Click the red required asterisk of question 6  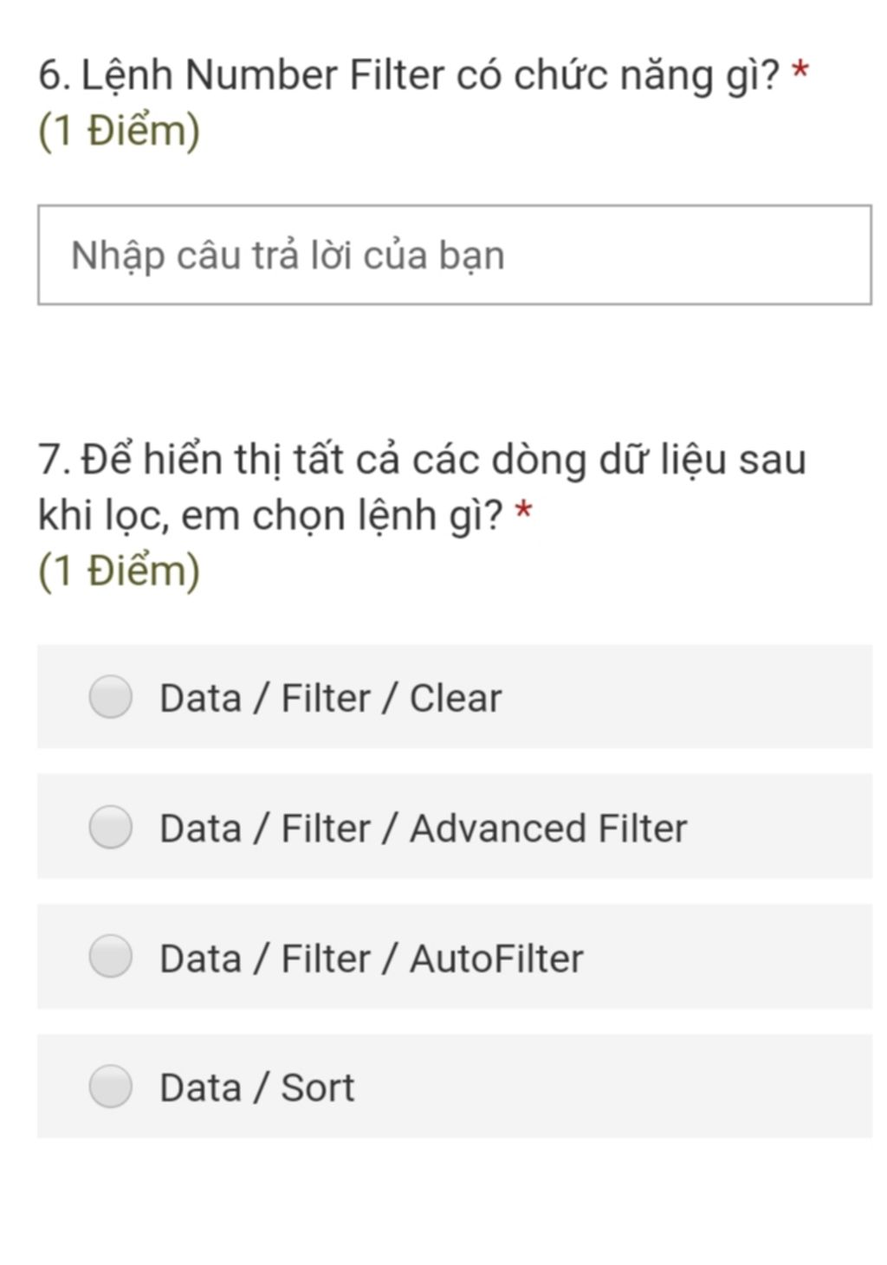tap(800, 69)
